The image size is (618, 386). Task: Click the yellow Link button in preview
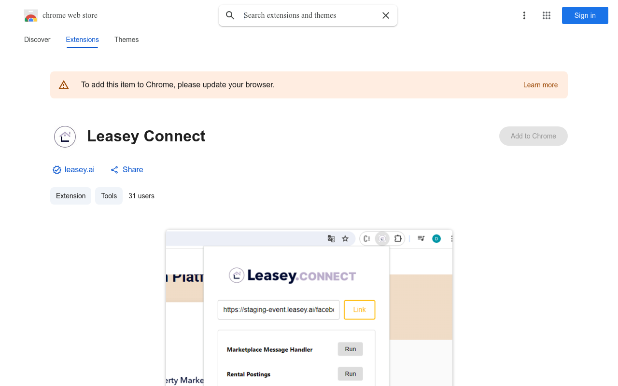pos(360,310)
